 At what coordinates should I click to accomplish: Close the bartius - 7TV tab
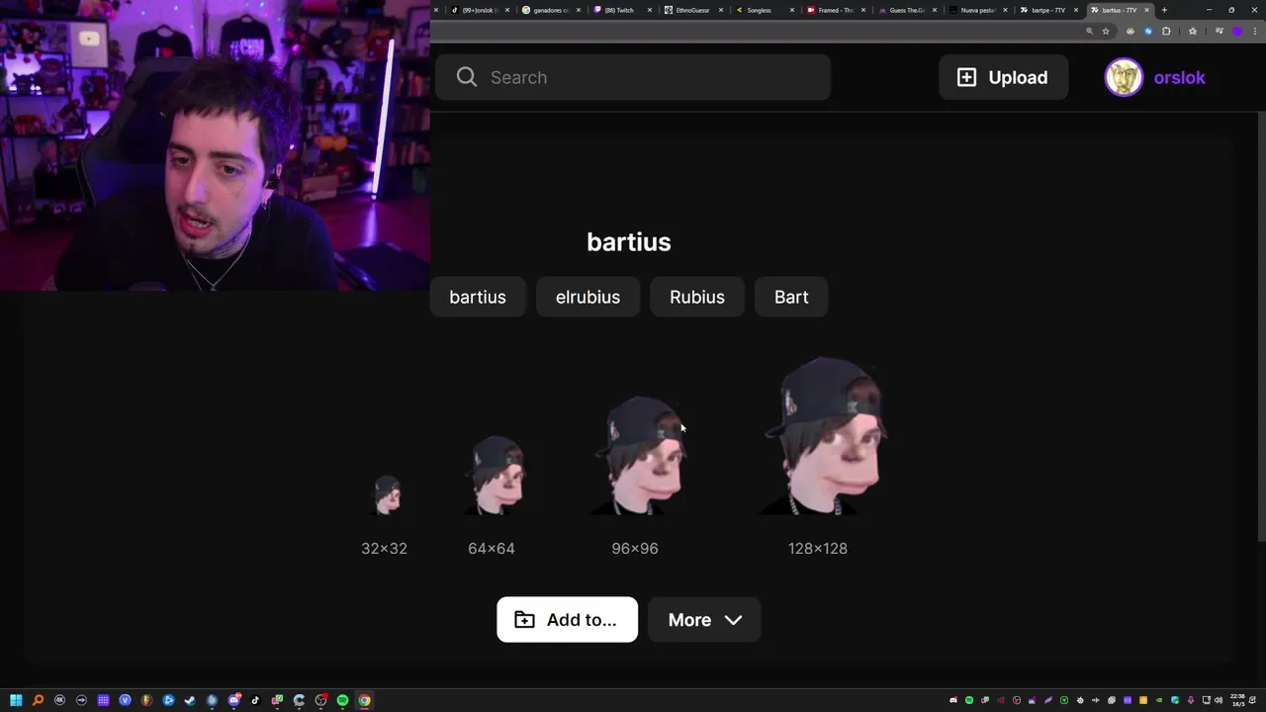(x=1146, y=10)
